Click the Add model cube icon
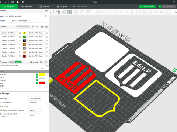Screen dimensions: 177x132 pos(52,12)
